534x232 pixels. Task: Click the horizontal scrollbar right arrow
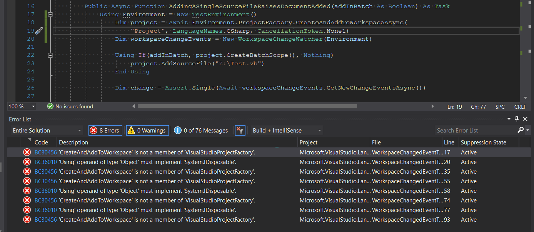(x=432, y=106)
